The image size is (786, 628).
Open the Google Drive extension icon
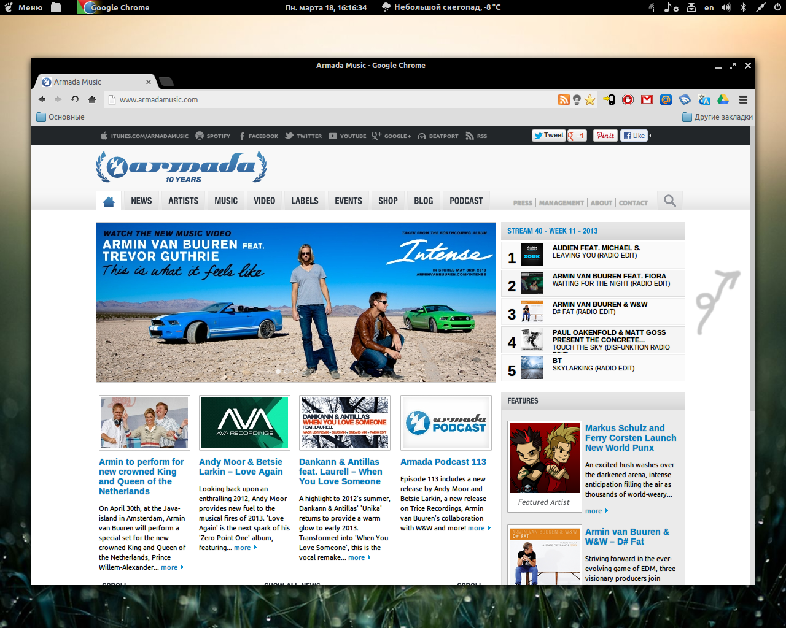click(x=723, y=99)
